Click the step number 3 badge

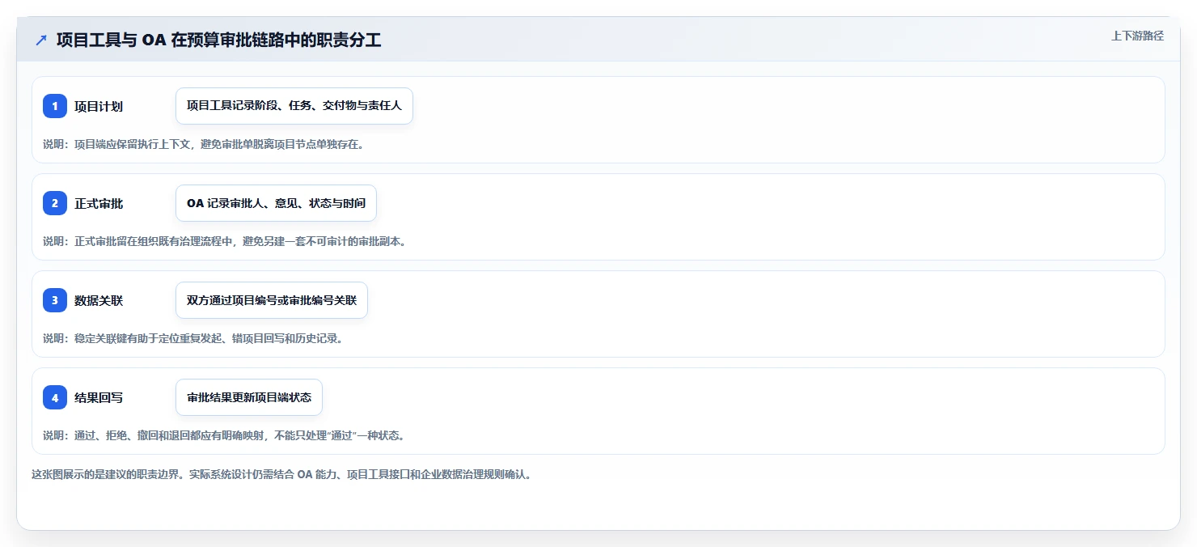tap(55, 300)
